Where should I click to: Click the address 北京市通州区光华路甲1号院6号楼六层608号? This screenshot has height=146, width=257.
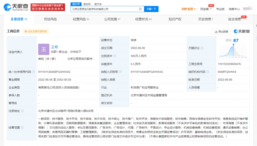66,111
